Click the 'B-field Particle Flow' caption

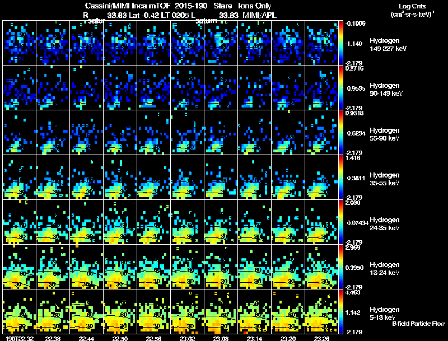click(418, 324)
